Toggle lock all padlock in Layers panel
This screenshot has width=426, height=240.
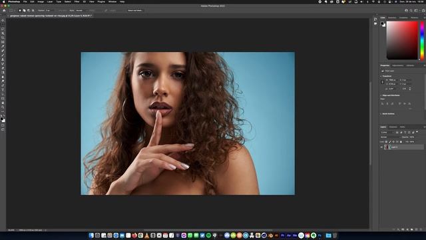pos(401,142)
